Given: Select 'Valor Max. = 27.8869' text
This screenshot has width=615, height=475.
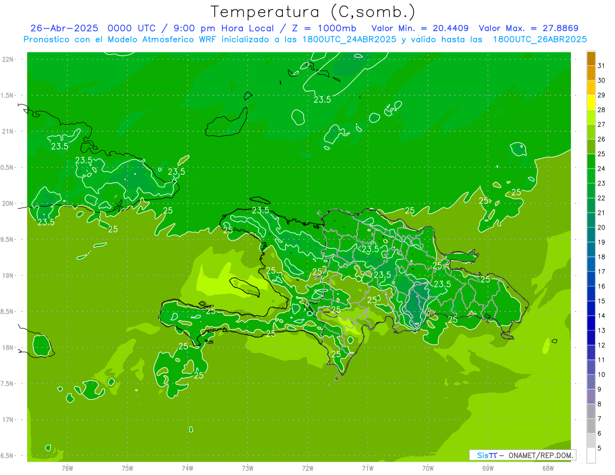Looking at the screenshot, I should [x=528, y=28].
